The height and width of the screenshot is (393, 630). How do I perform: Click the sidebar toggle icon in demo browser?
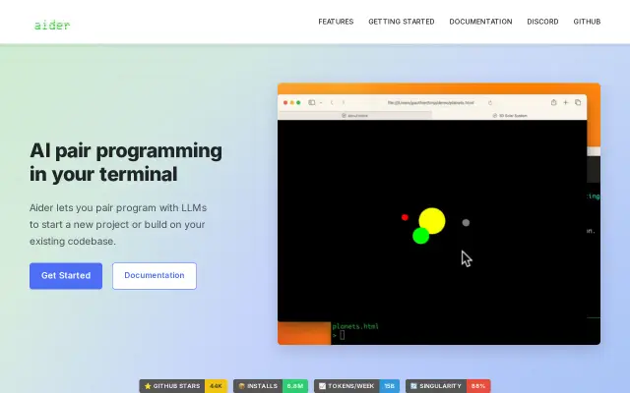click(312, 102)
